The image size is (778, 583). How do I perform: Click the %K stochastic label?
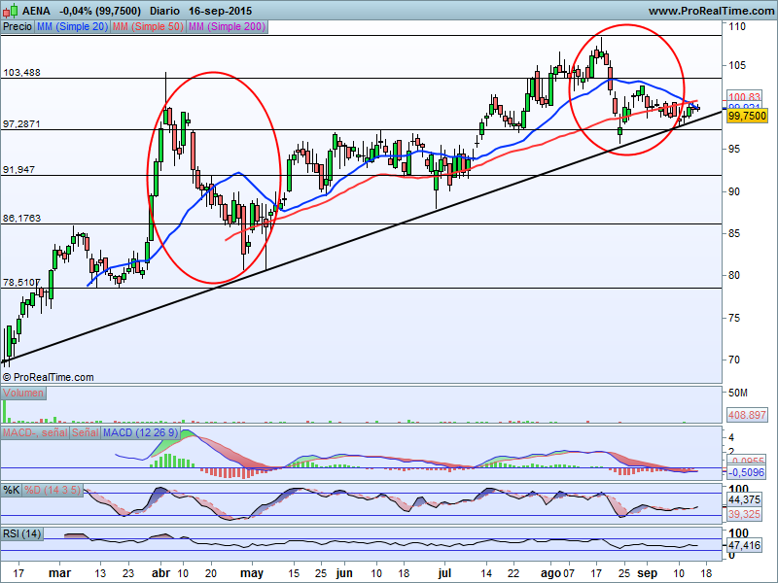tap(12, 489)
